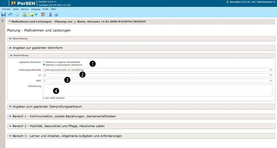Click the 'Geplante Wohnform' label
Screen dimensions: 277x148
click(x=30, y=62)
